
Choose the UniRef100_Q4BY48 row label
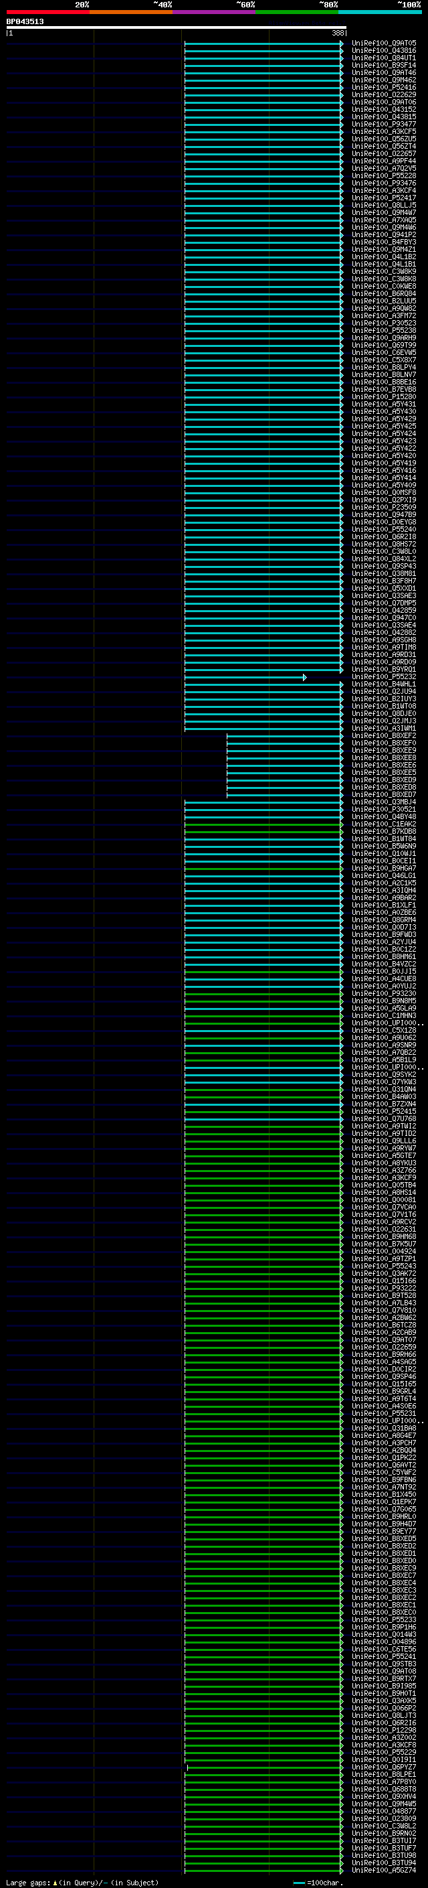coord(383,816)
